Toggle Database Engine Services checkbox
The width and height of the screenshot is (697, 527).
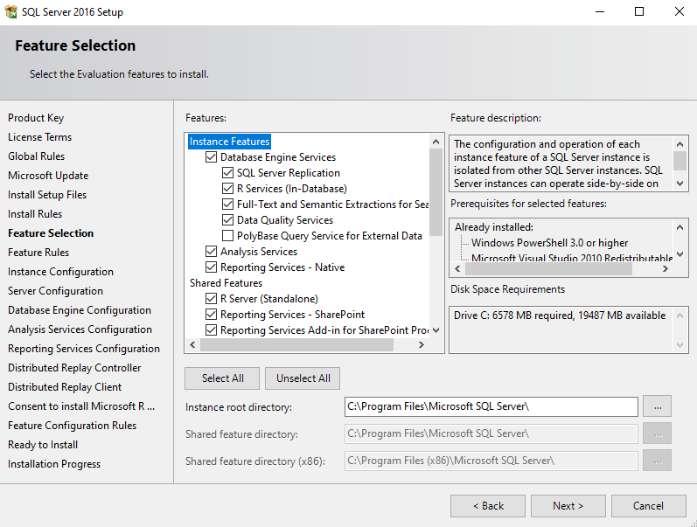click(211, 157)
